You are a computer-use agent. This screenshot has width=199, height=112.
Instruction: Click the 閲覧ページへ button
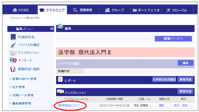(173, 38)
